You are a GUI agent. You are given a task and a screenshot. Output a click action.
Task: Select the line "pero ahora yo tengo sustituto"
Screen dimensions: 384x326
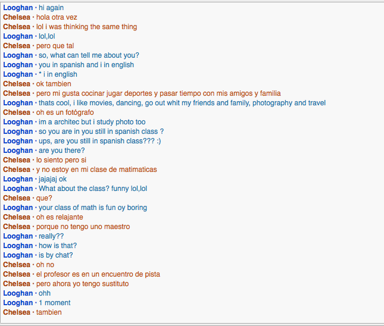(82, 284)
